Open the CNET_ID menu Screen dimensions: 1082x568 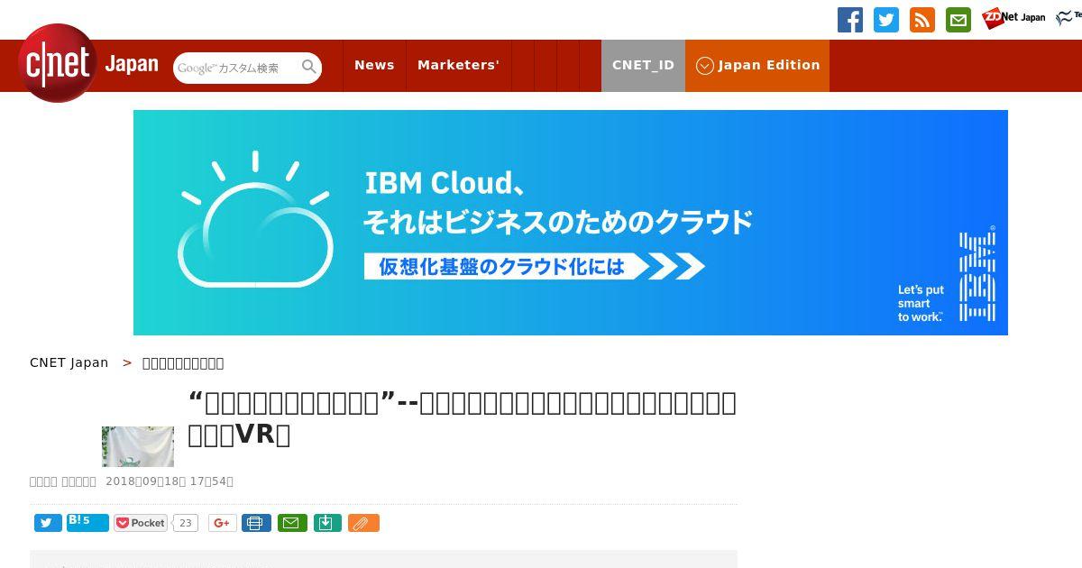643,65
